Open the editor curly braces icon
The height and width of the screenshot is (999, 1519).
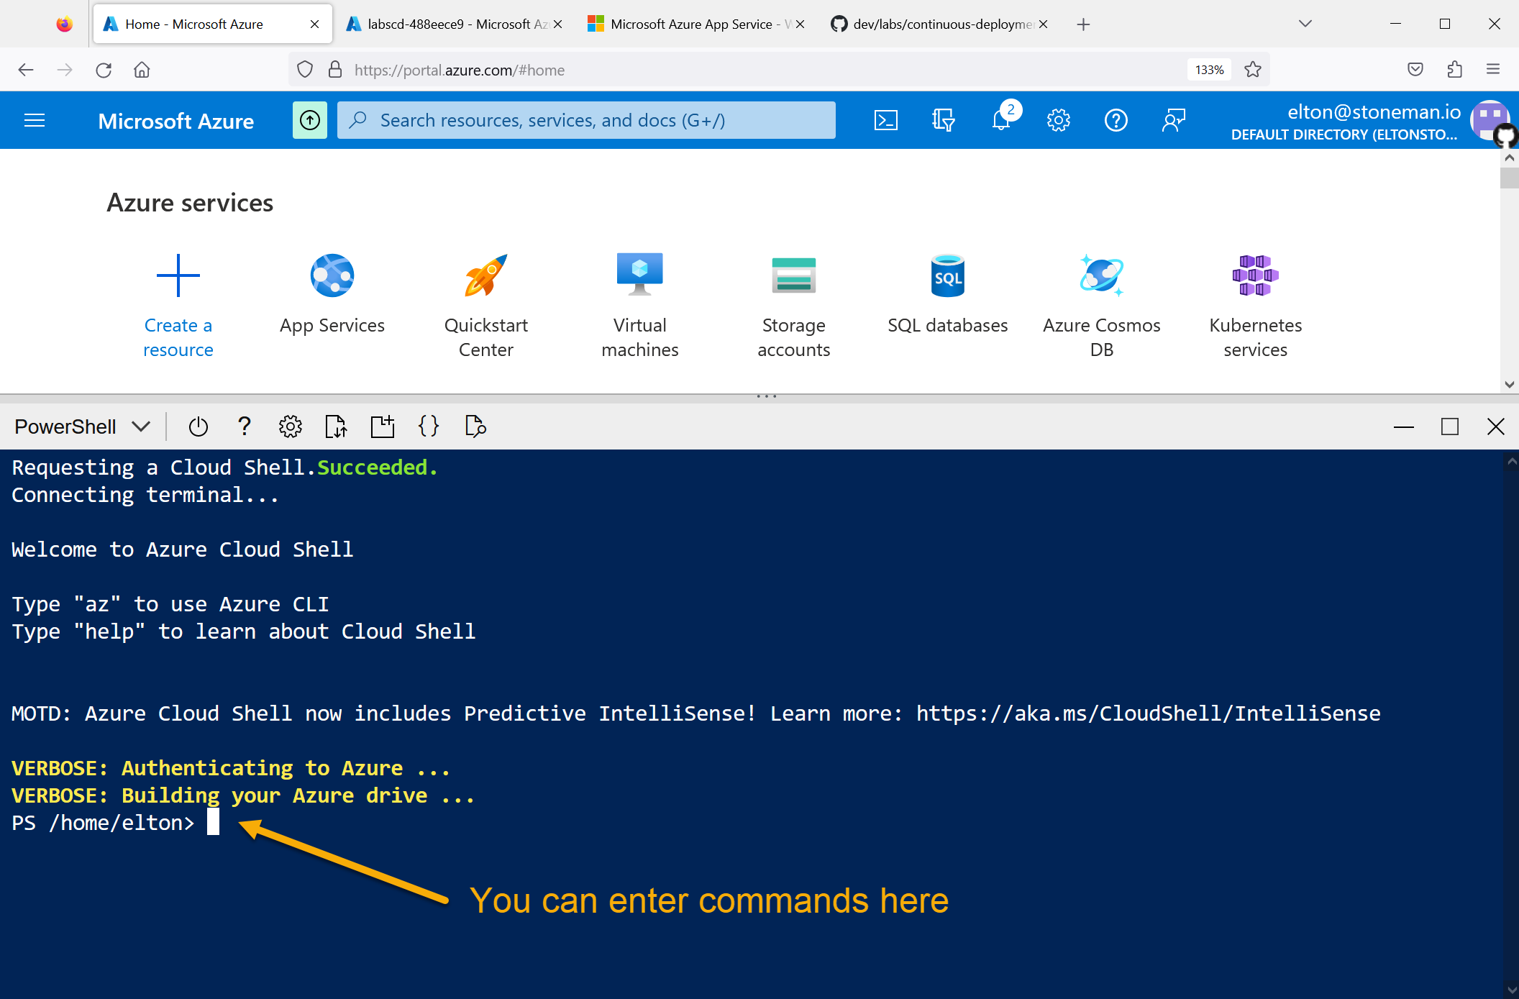coord(429,426)
